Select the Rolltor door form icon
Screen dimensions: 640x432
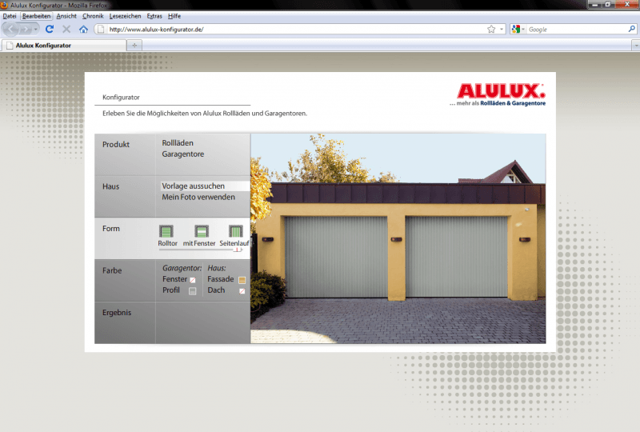(166, 231)
